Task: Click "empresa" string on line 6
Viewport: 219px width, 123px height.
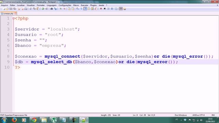Action: pyautogui.click(x=52, y=45)
